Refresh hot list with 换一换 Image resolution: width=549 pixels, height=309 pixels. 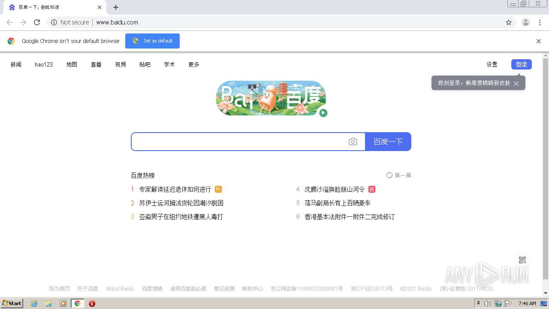click(398, 175)
